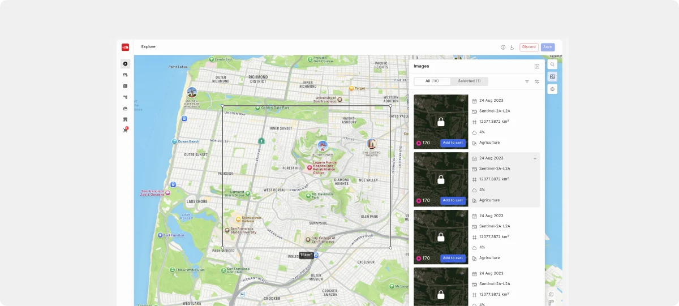This screenshot has width=679, height=306.
Task: Open the marketplace storefront icon in sidebar
Action: point(125,119)
